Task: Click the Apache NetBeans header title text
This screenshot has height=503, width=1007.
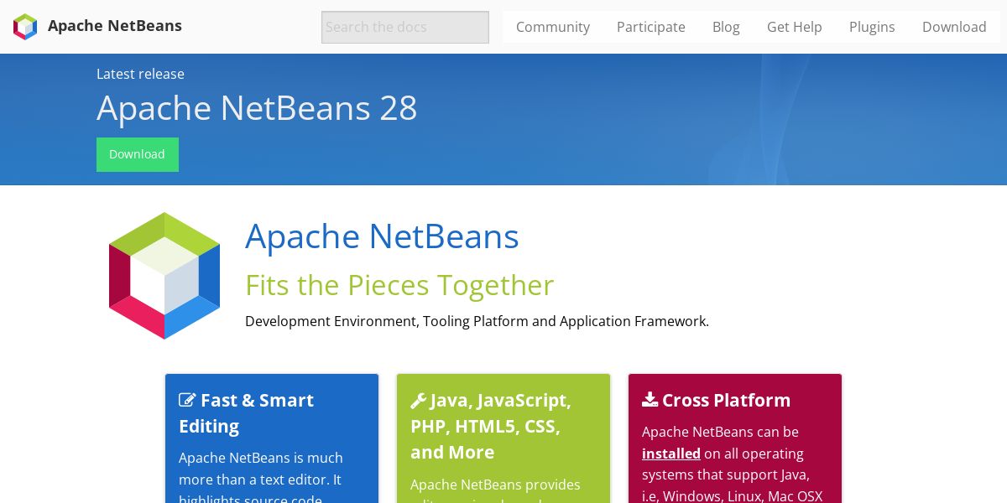Action: click(115, 26)
